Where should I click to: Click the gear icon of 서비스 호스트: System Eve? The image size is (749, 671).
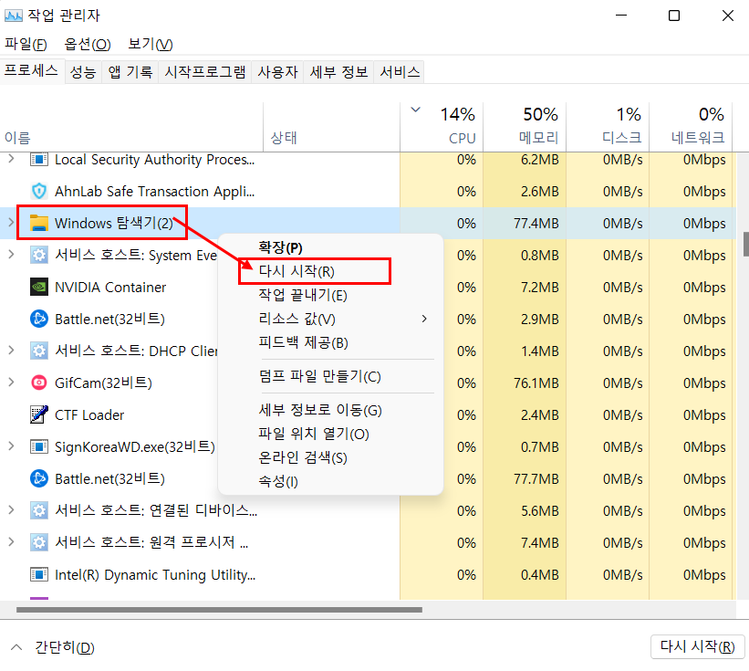[x=38, y=255]
